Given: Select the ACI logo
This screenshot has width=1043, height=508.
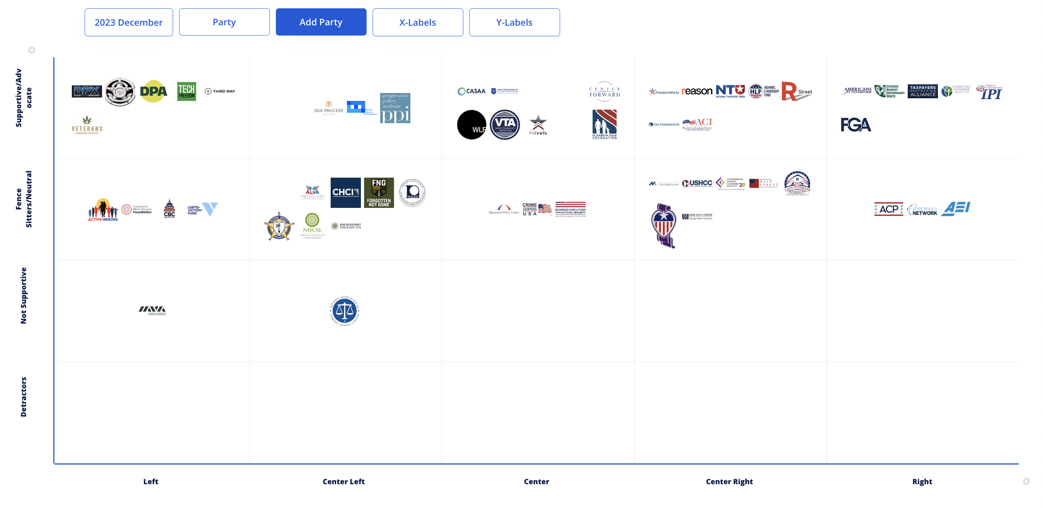Looking at the screenshot, I should pos(697,124).
